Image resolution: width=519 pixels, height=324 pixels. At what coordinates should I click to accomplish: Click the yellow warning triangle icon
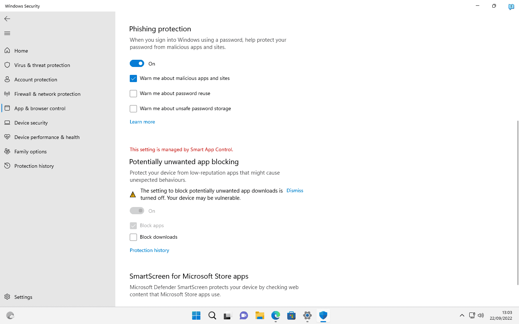(x=133, y=194)
